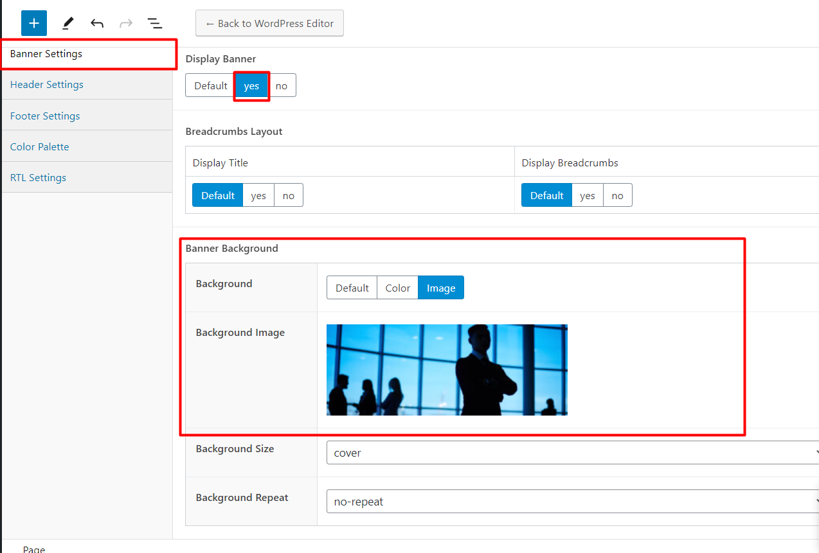Click the Display Banner heading
Screen dimensions: 819x553
pyautogui.click(x=221, y=59)
